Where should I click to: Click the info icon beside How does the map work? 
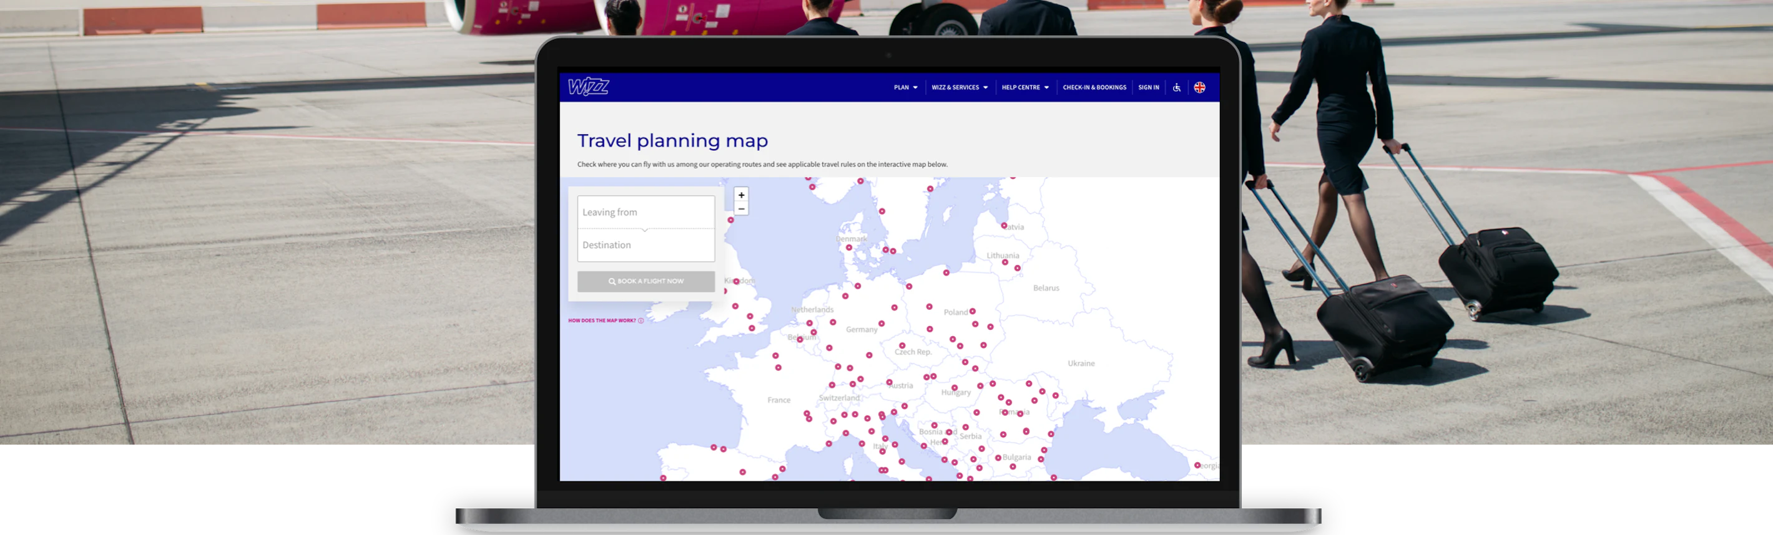coord(641,321)
